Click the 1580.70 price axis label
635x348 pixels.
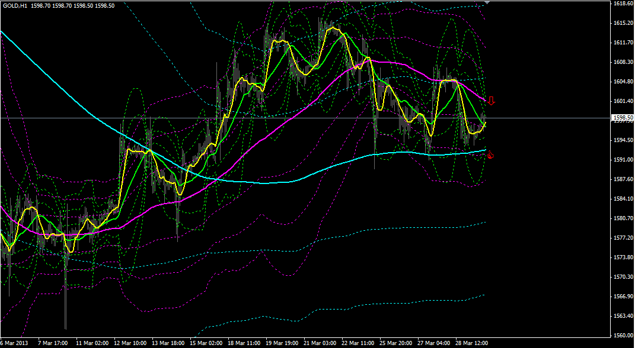pyautogui.click(x=623, y=218)
